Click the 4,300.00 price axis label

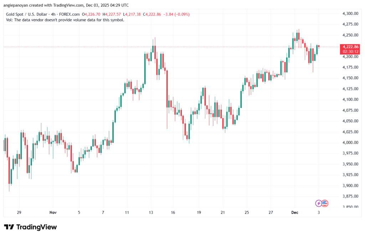pos(350,14)
